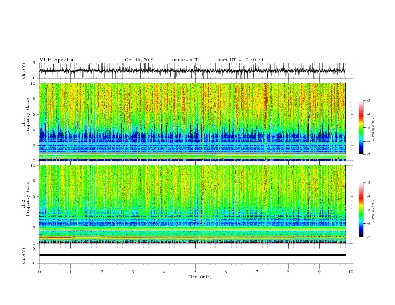This screenshot has width=395, height=305.
Task: Click the ch.1 spectrogram panel
Action: click(x=192, y=122)
